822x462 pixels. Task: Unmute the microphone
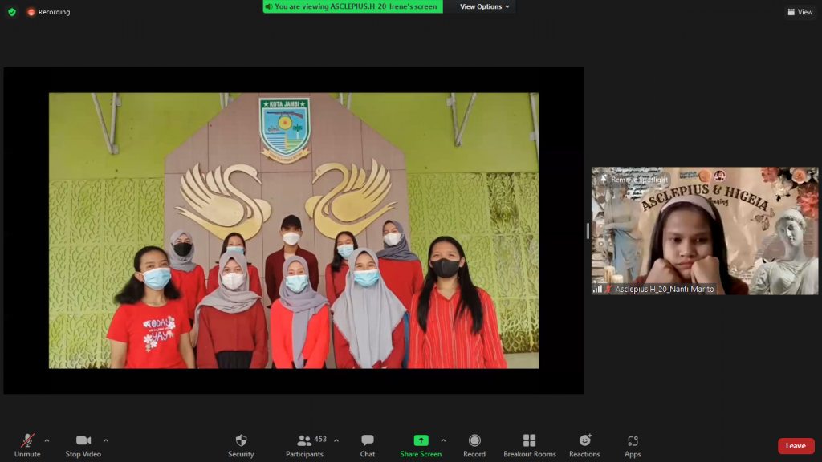pos(27,441)
